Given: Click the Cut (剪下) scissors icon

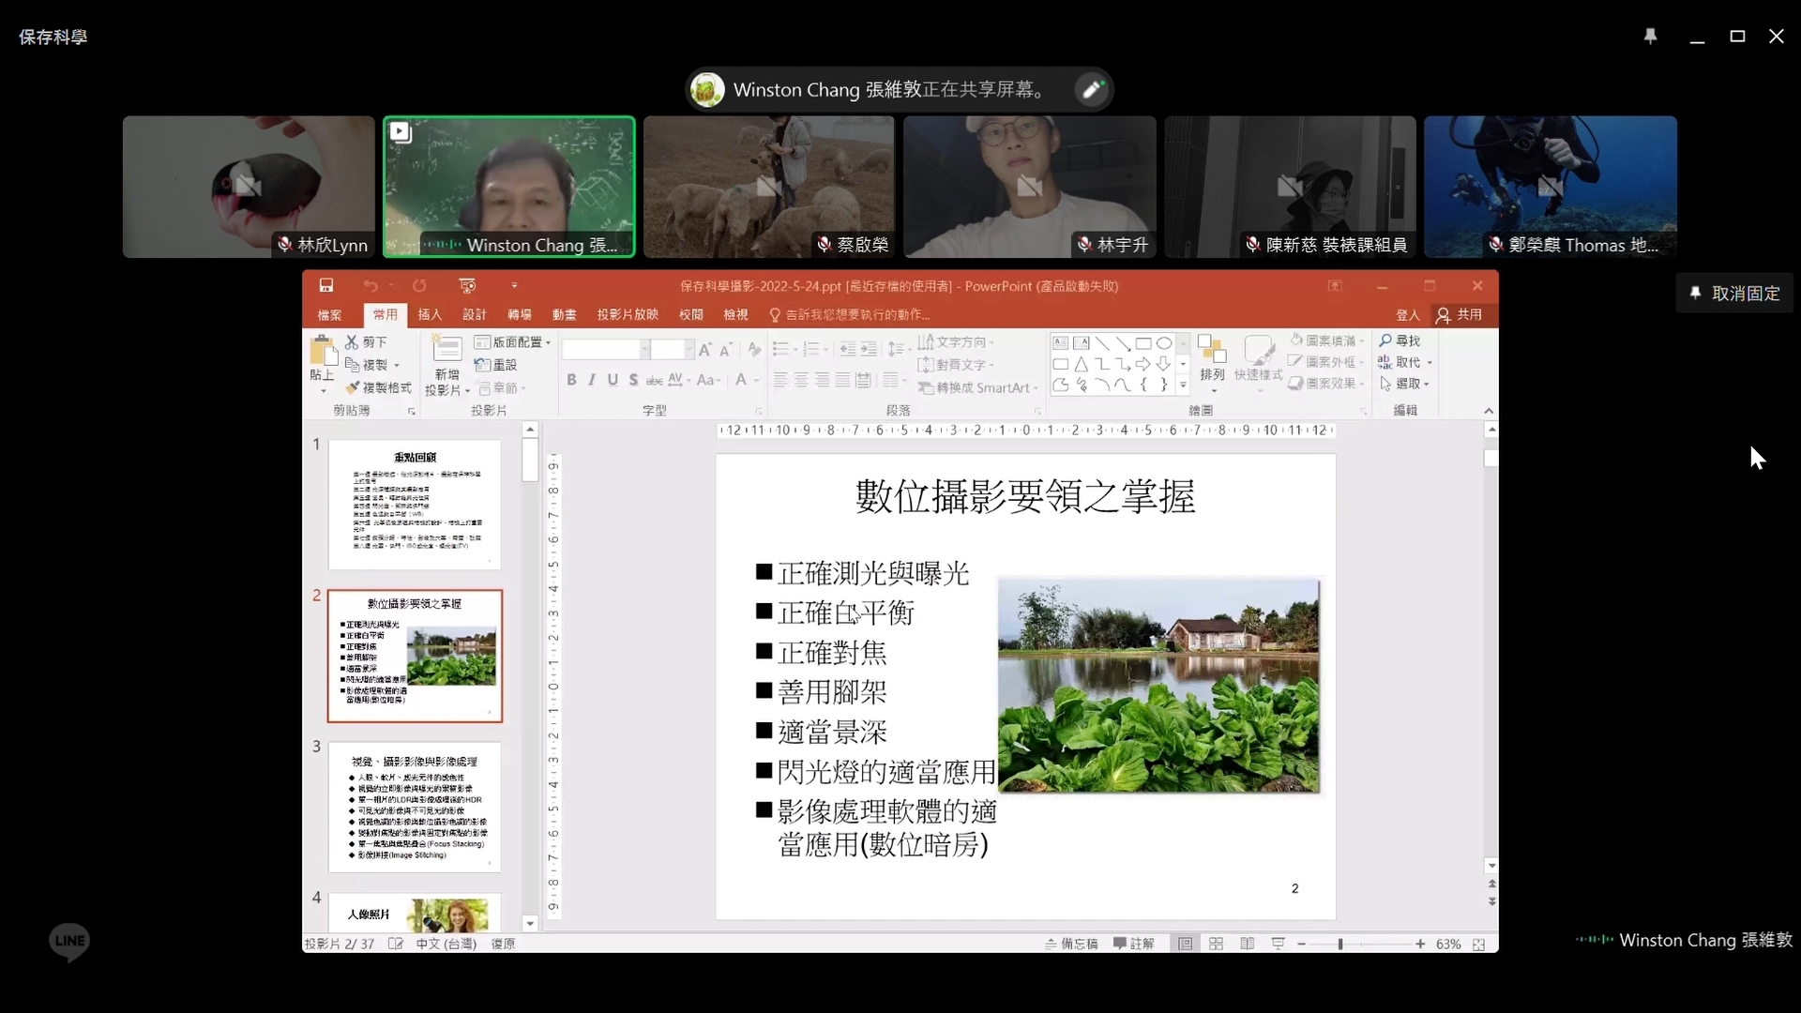Looking at the screenshot, I should [x=352, y=342].
